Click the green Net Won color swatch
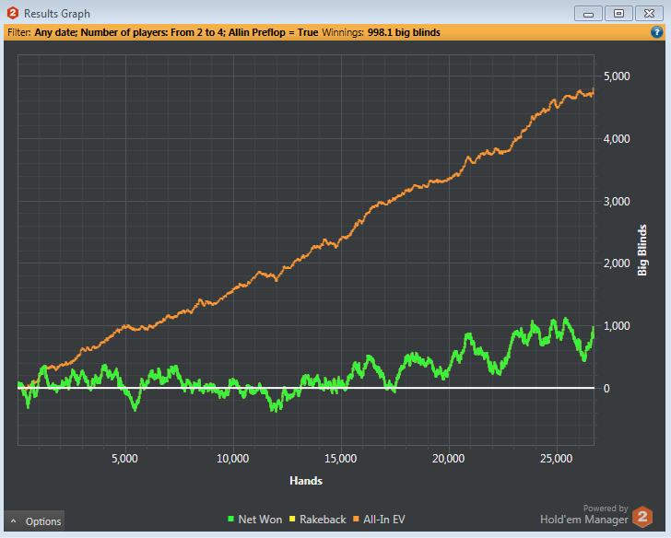Screen dimensions: 671x538 [231, 520]
